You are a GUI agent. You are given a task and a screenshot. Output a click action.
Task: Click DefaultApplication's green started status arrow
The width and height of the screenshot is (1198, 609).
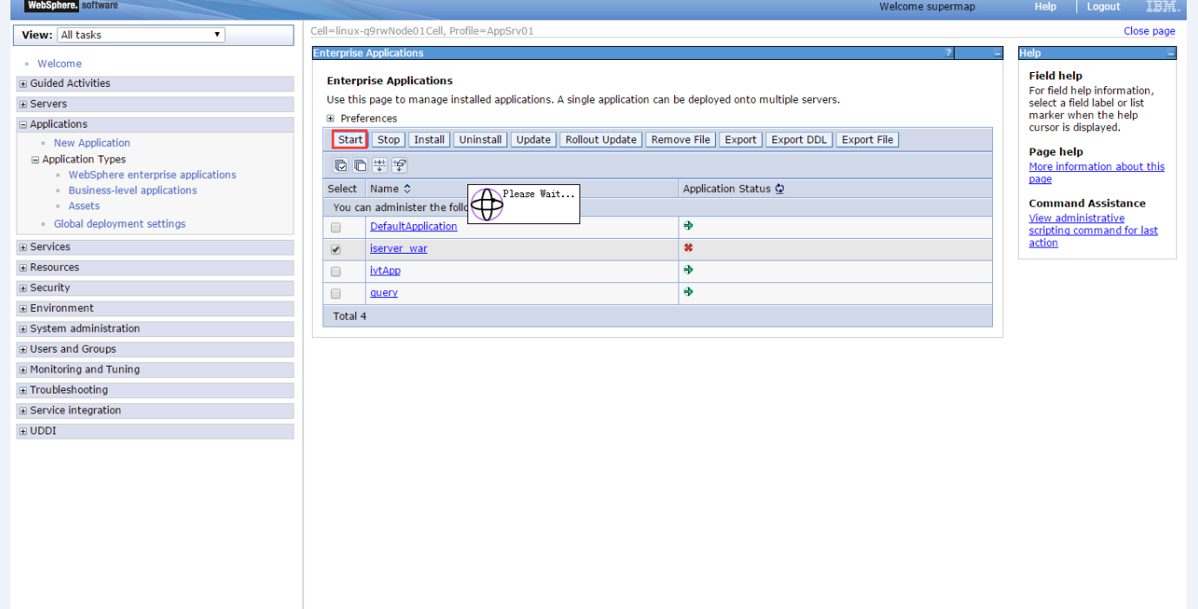point(688,226)
